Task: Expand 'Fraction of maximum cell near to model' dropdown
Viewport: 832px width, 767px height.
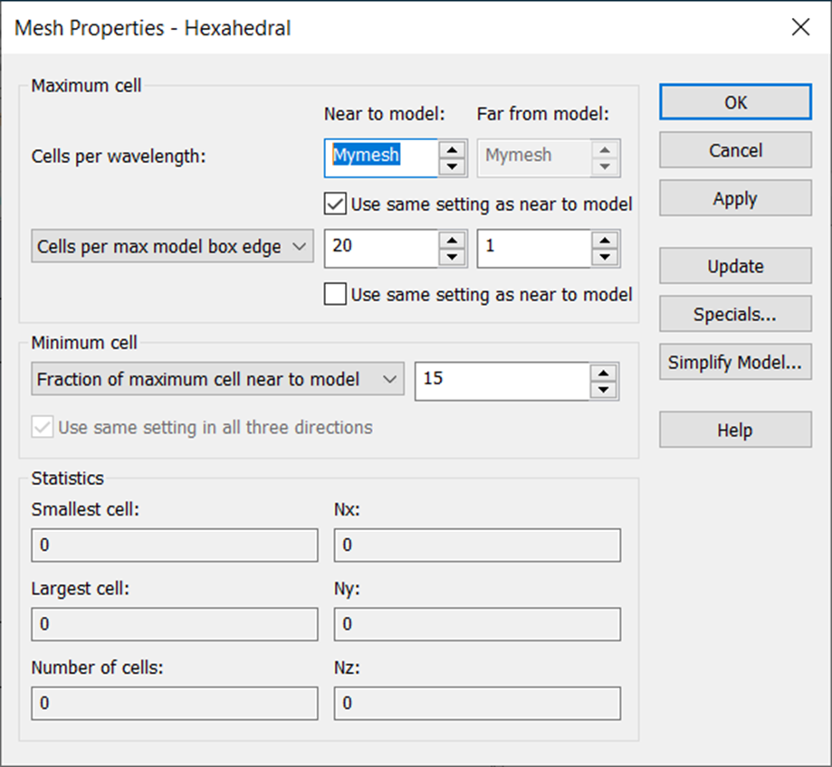Action: coord(217,379)
